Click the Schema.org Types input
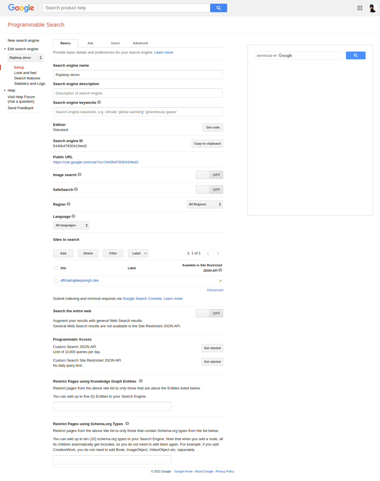The height and width of the screenshot is (481, 380). pos(112,460)
